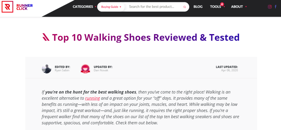
Task: Open editor Ryan Sabin's name link
Action: point(61,70)
